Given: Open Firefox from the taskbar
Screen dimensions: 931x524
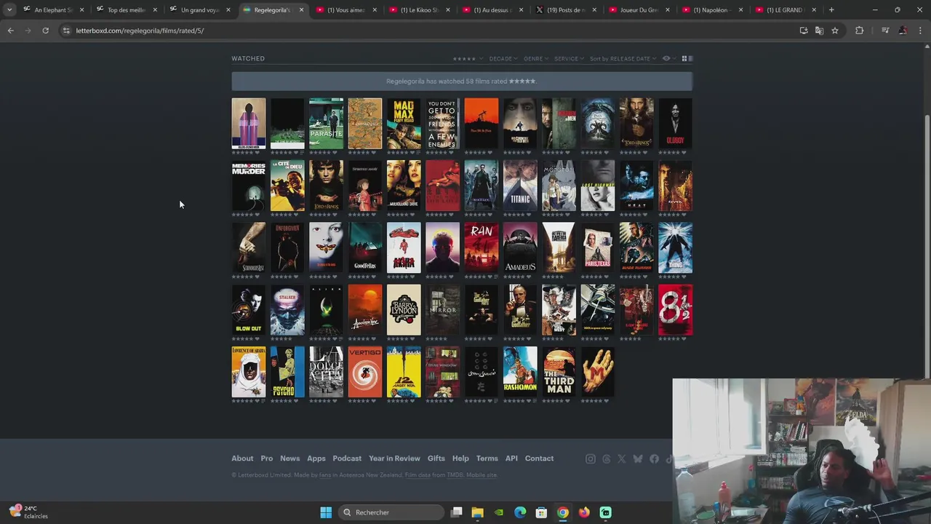Looking at the screenshot, I should [x=584, y=512].
